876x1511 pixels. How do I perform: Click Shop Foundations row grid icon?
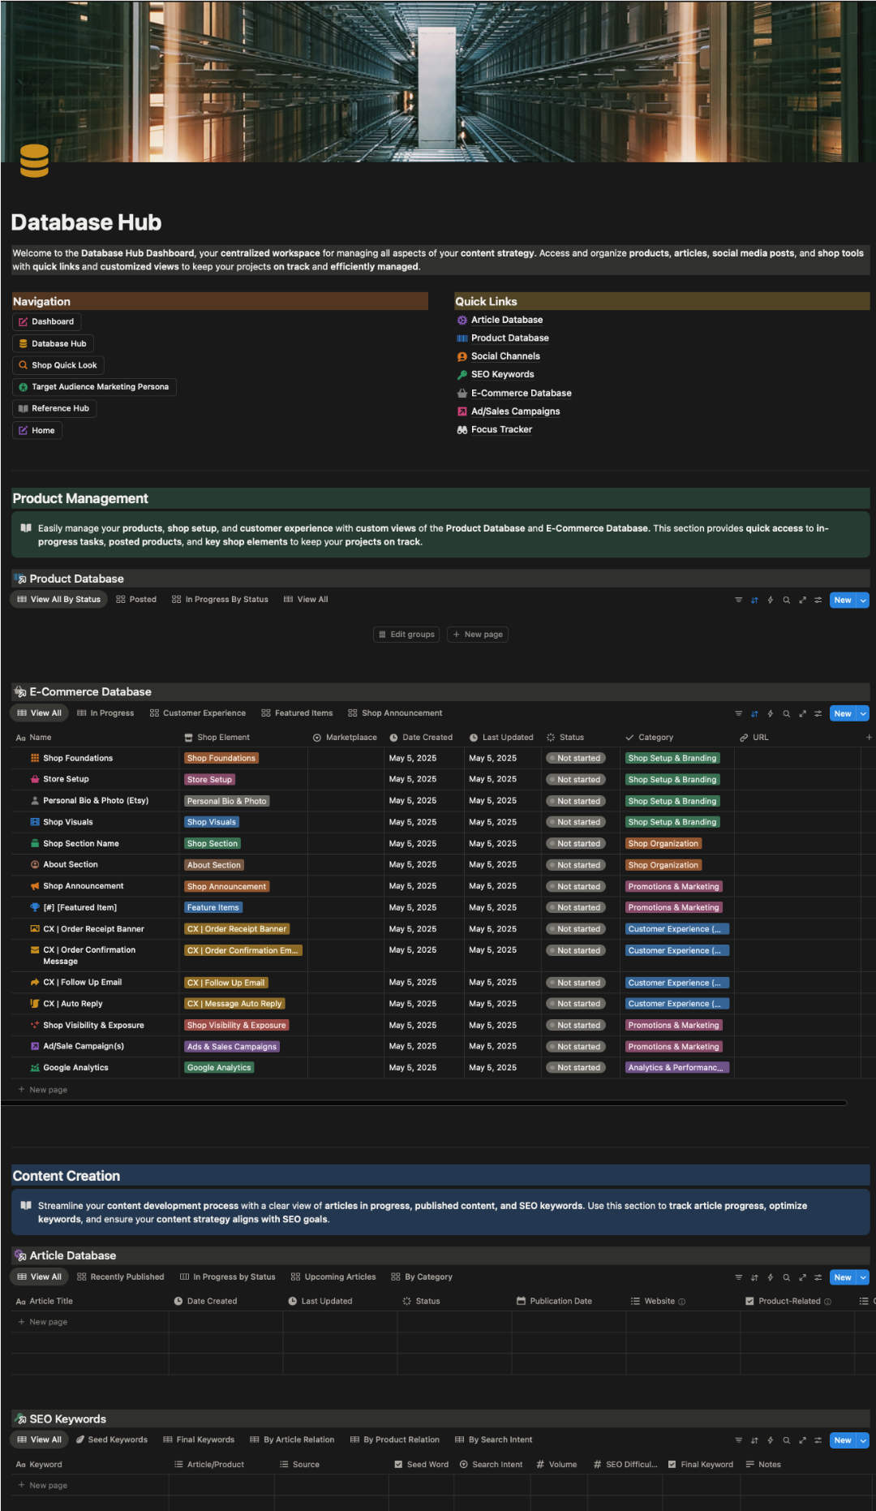click(35, 758)
